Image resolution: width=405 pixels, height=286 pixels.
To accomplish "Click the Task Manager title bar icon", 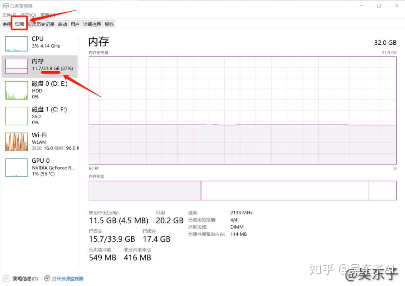I will point(5,6).
